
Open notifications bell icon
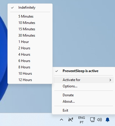(x=108, y=120)
